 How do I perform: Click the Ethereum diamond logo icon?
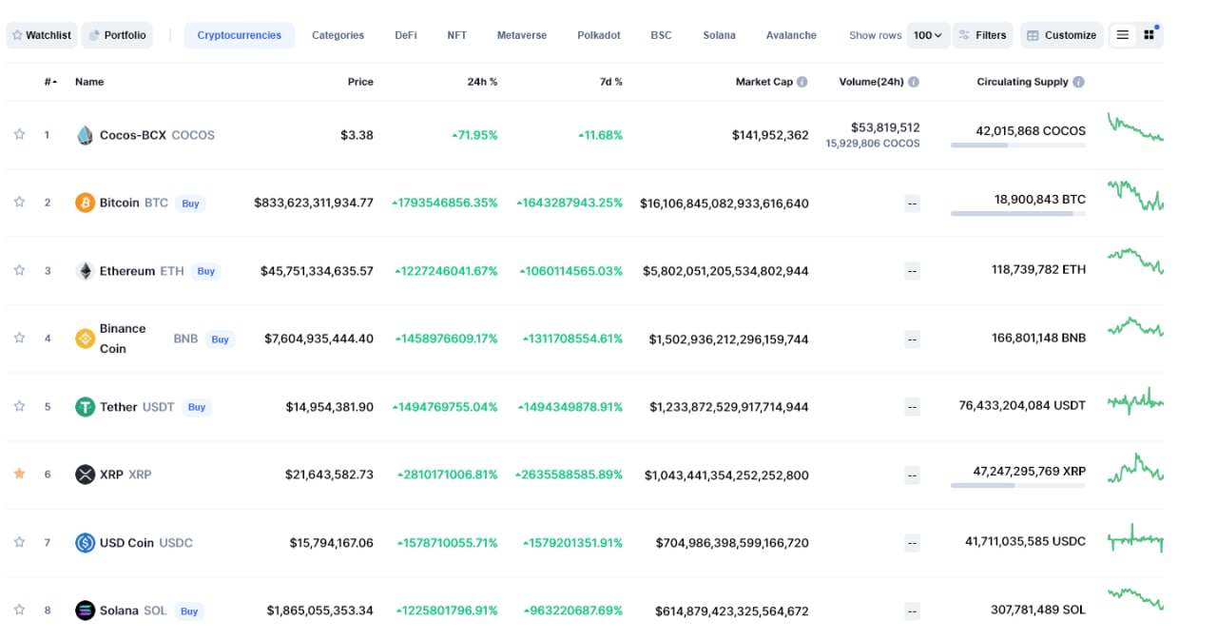[85, 271]
